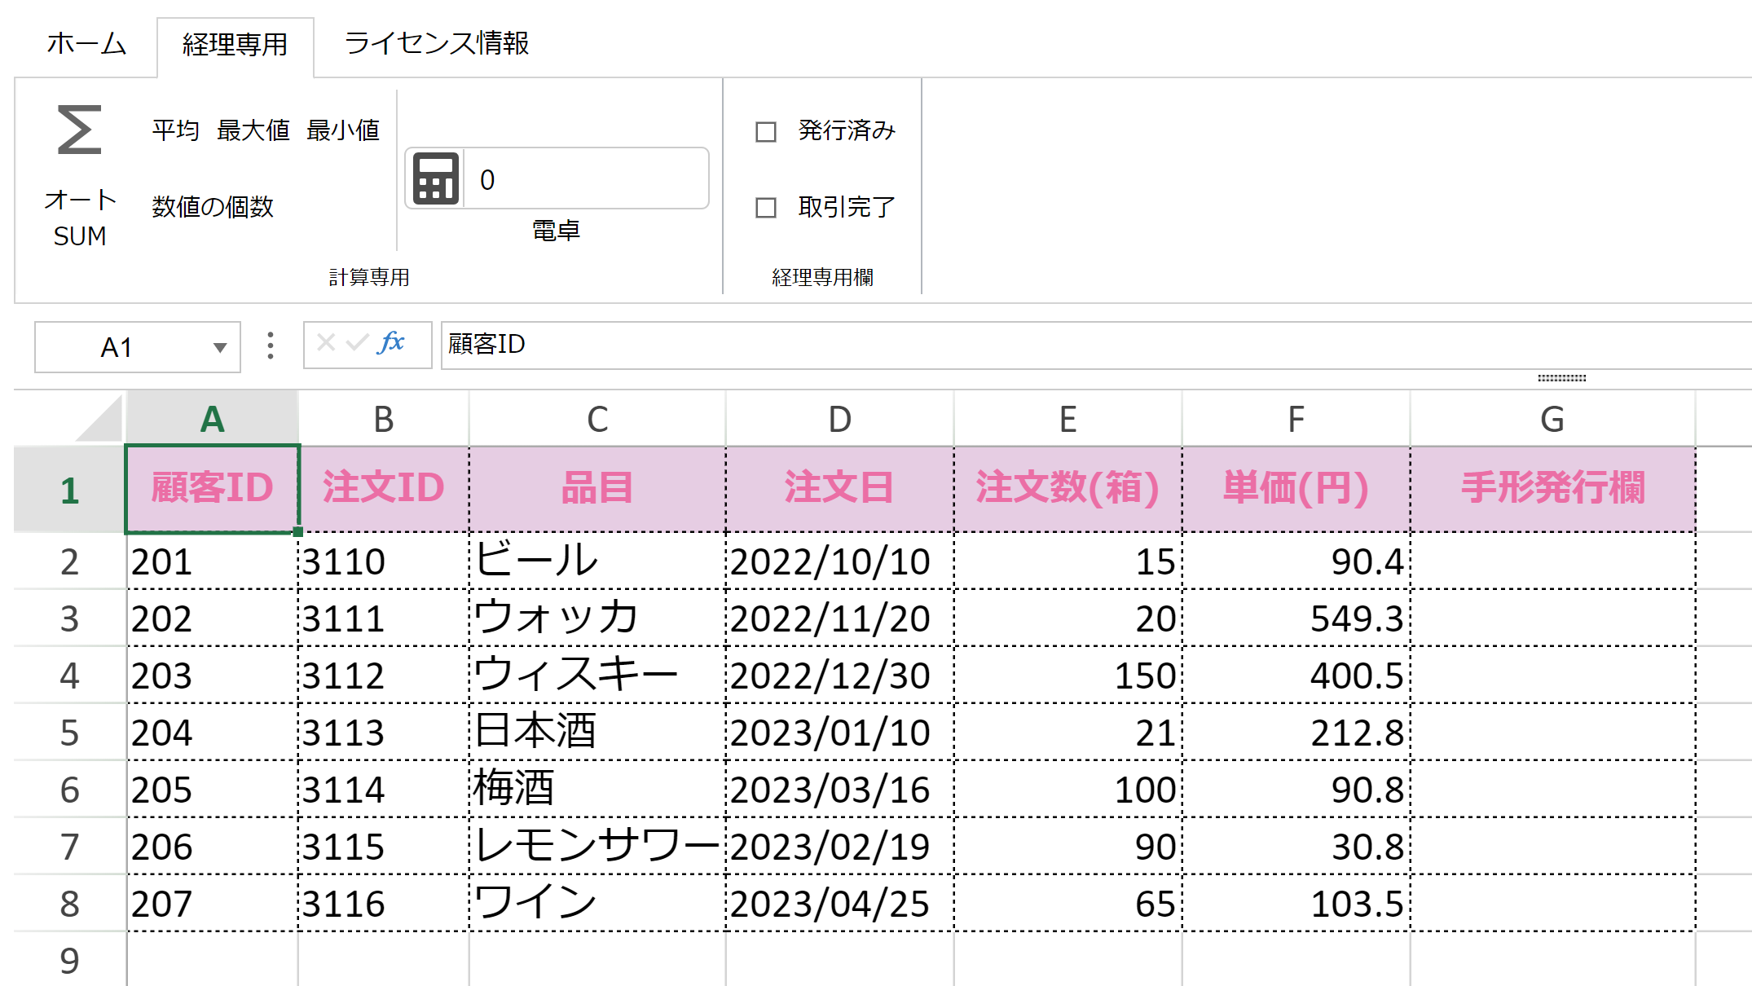Select column G header
This screenshot has width=1752, height=986.
click(x=1553, y=419)
